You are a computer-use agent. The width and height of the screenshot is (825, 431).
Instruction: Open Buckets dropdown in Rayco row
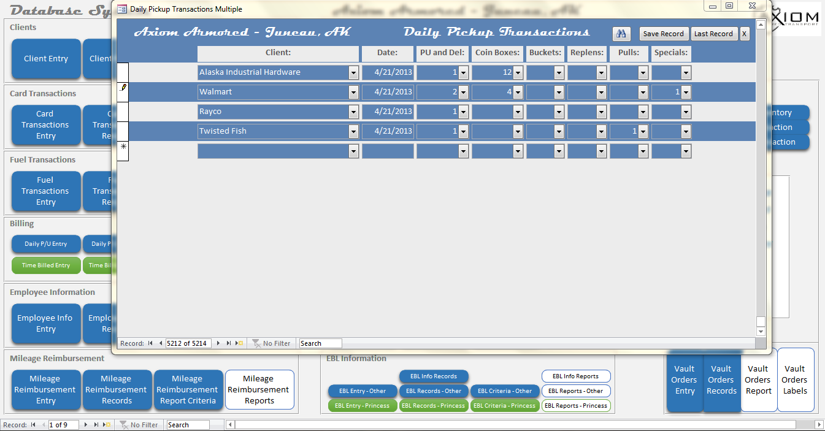tap(559, 112)
